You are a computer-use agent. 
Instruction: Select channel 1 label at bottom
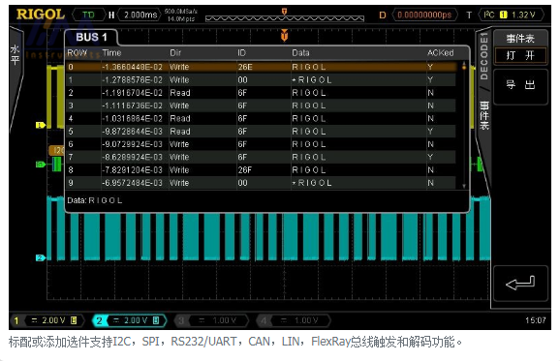pyautogui.click(x=16, y=320)
